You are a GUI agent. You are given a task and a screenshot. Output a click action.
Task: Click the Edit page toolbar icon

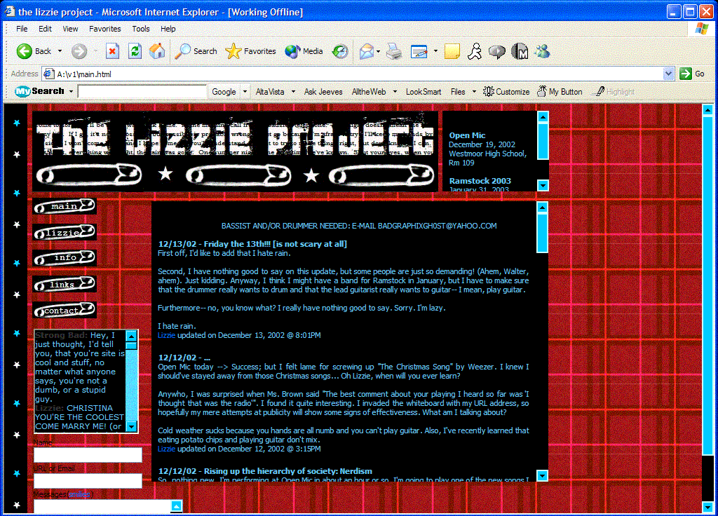[x=419, y=51]
